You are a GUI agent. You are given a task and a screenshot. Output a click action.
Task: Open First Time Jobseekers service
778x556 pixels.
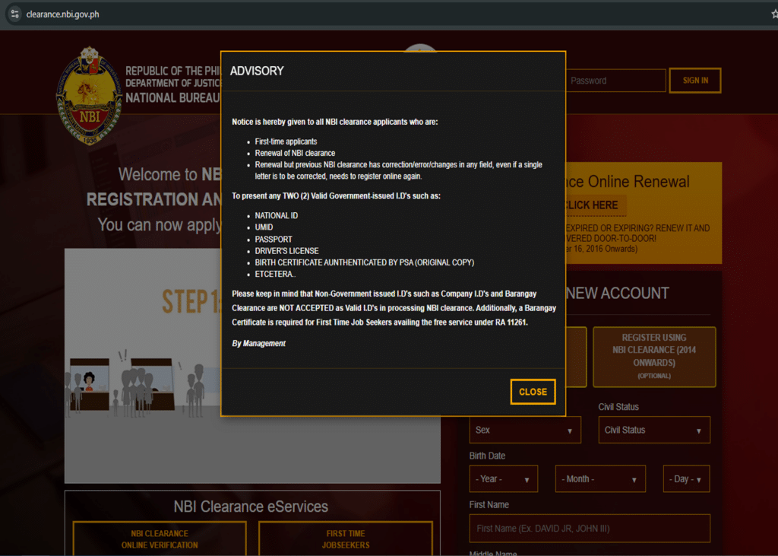pos(346,539)
